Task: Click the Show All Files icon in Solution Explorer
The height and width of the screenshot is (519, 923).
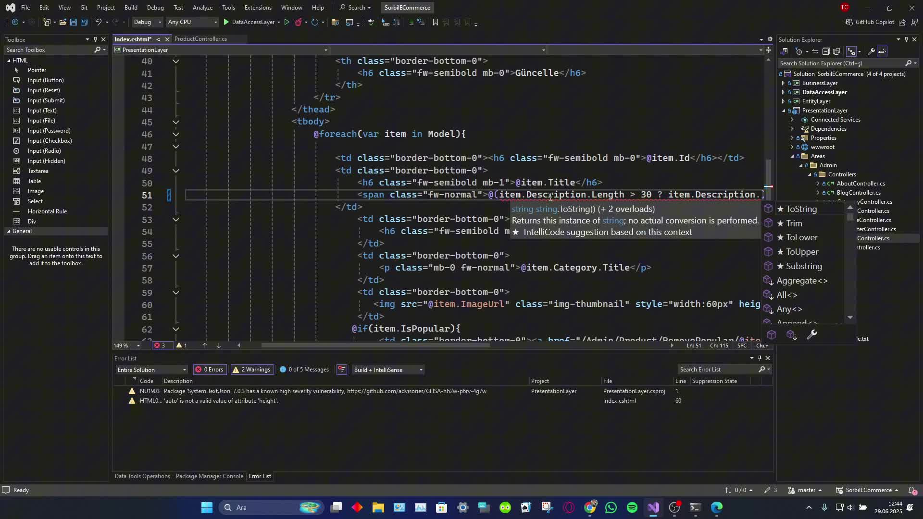Action: [x=836, y=51]
